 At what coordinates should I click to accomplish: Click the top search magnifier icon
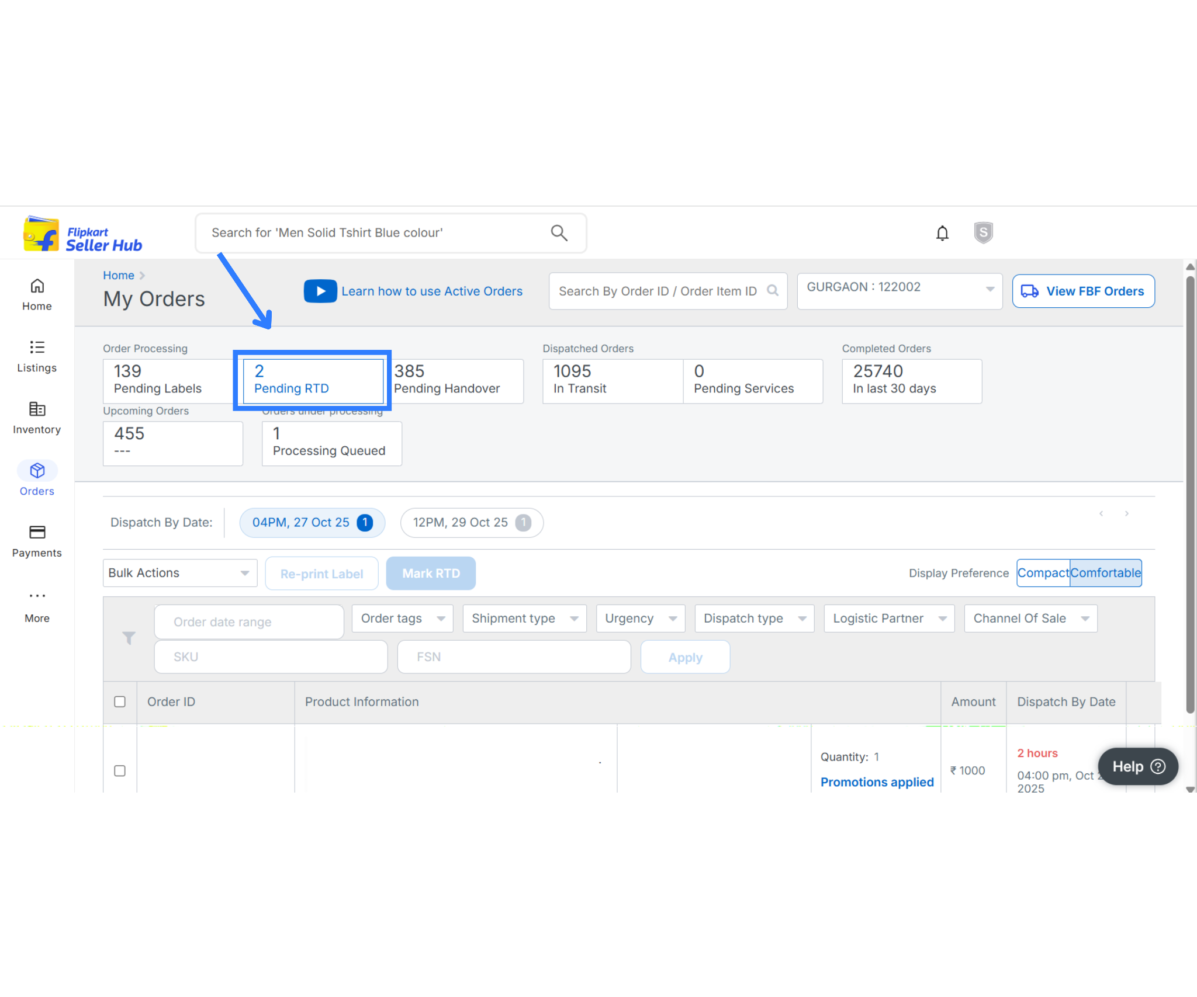559,233
